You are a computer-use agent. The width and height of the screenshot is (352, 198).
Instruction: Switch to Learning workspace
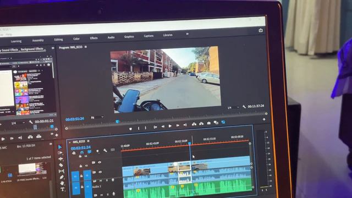pos(16,41)
